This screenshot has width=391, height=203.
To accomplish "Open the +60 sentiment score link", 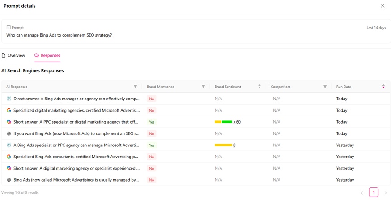I will click(x=237, y=122).
